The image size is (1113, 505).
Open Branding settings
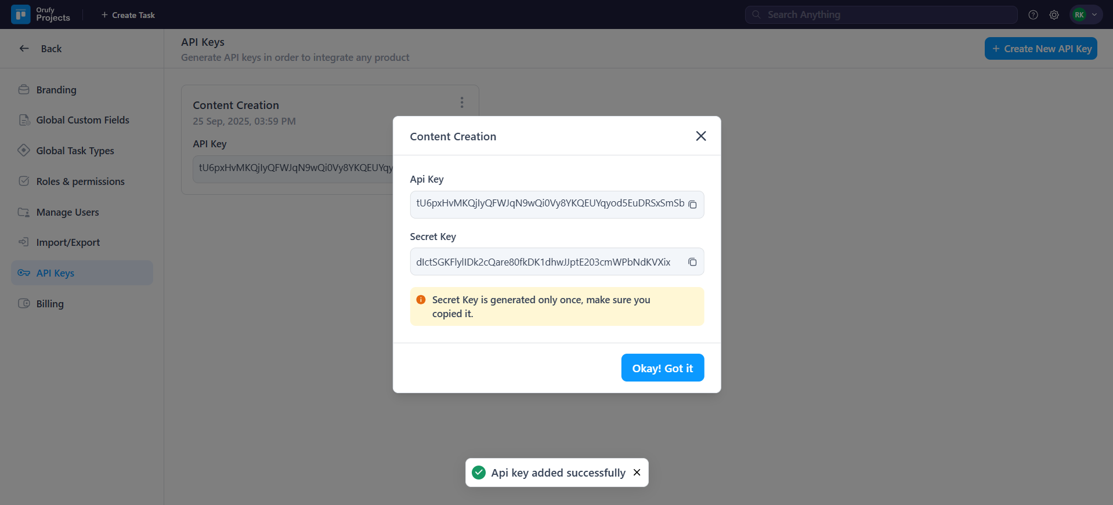(56, 90)
